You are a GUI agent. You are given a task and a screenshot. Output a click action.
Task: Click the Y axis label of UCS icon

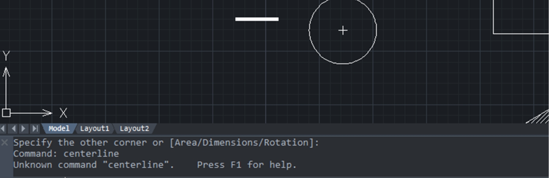point(6,56)
